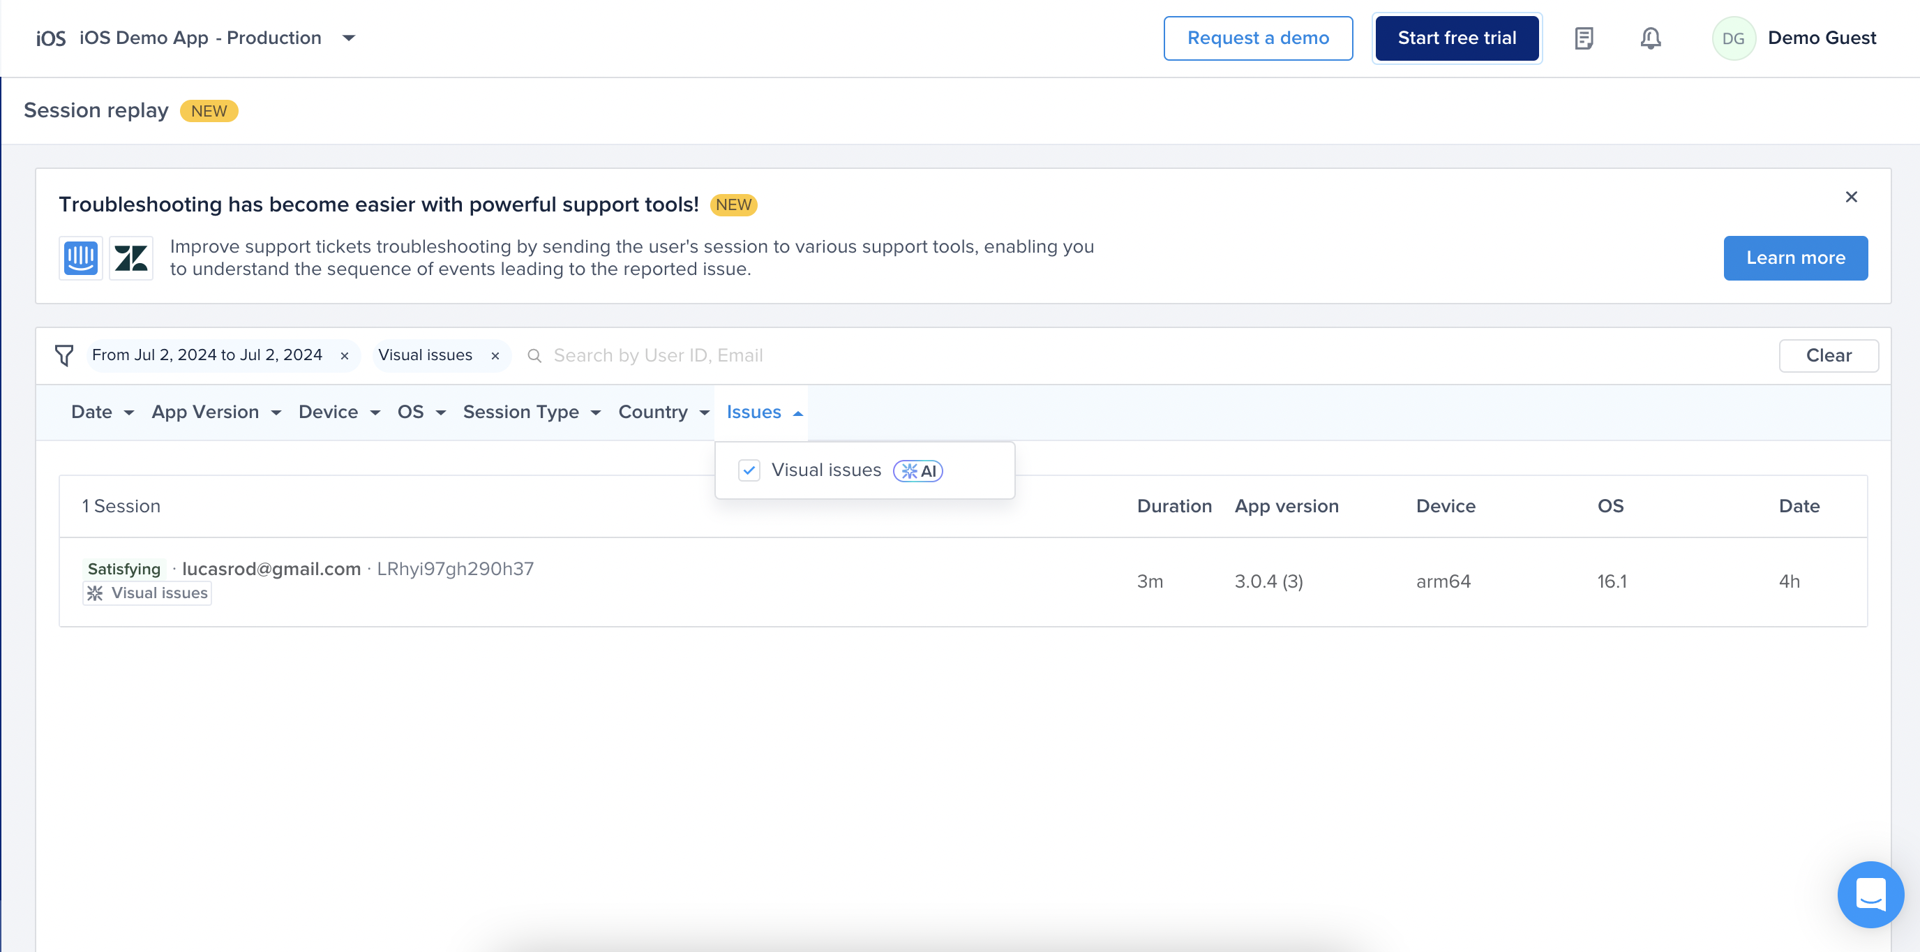This screenshot has height=952, width=1920.
Task: Click the 3.0.4 (3) version value
Action: pyautogui.click(x=1268, y=581)
